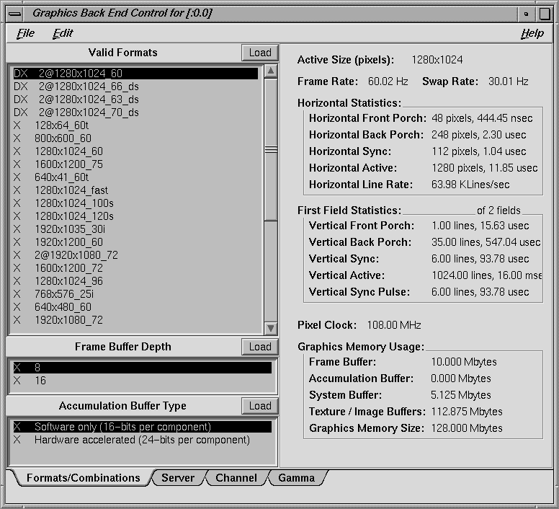
Task: Open the window menu button in title bar
Action: (15, 14)
